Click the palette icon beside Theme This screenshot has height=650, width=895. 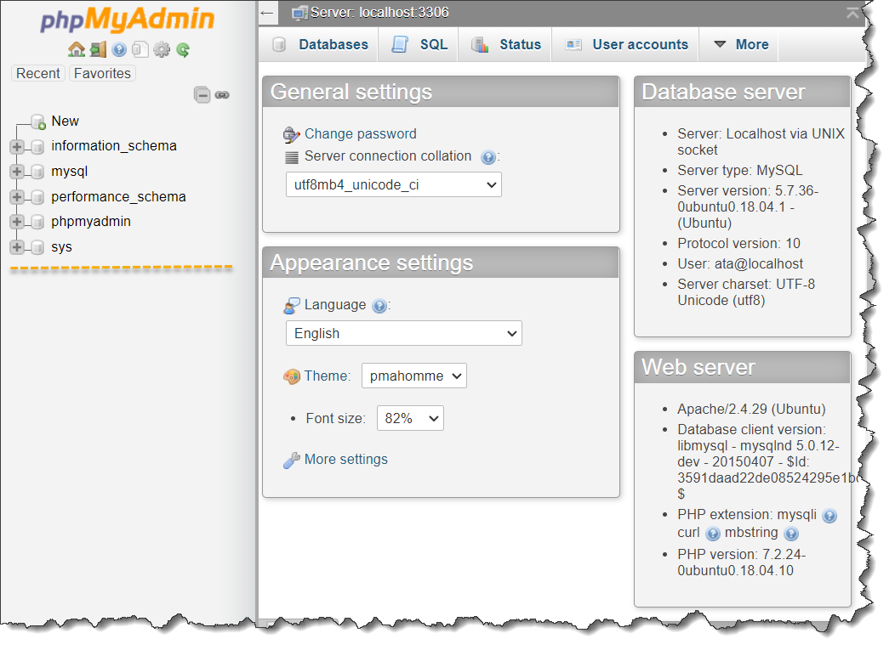[x=291, y=376]
